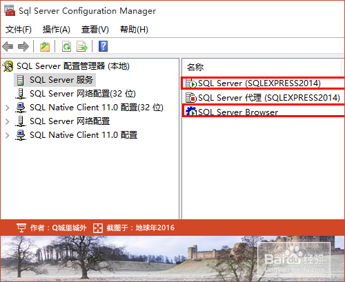The image size is (345, 282).
Task: Click the Back arrow toolbar icon
Action: tap(8, 46)
